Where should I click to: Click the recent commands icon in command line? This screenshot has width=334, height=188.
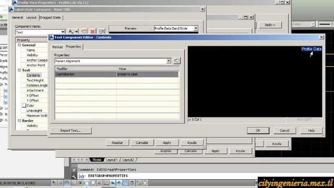81,176
